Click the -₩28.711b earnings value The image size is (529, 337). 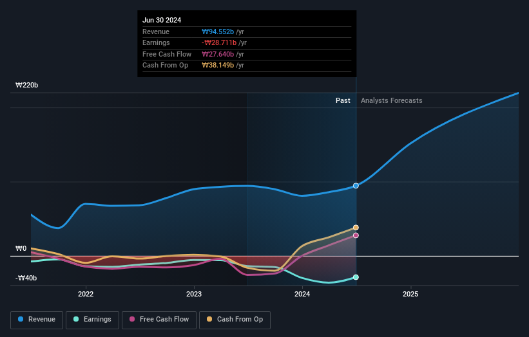click(x=219, y=42)
